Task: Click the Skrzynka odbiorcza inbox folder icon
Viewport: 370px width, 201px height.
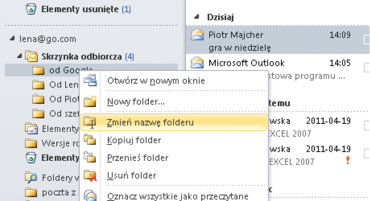Action: [x=31, y=57]
